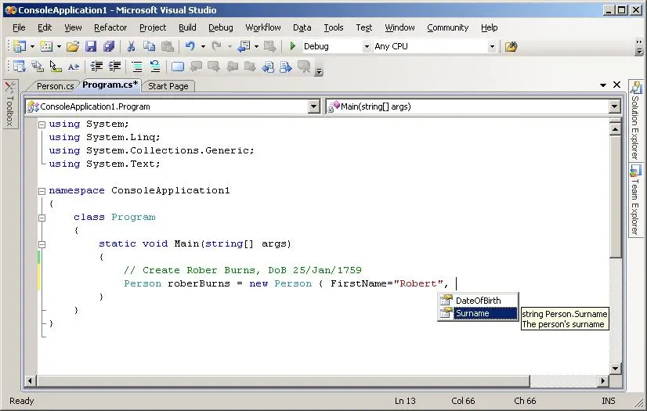Click the Display Parameter Info icon
This screenshot has height=411, width=647.
pos(38,66)
